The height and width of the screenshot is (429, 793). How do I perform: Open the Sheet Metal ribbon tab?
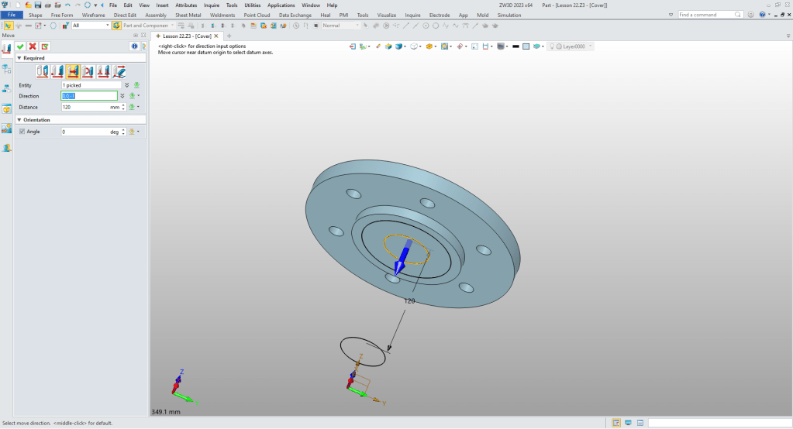(188, 15)
